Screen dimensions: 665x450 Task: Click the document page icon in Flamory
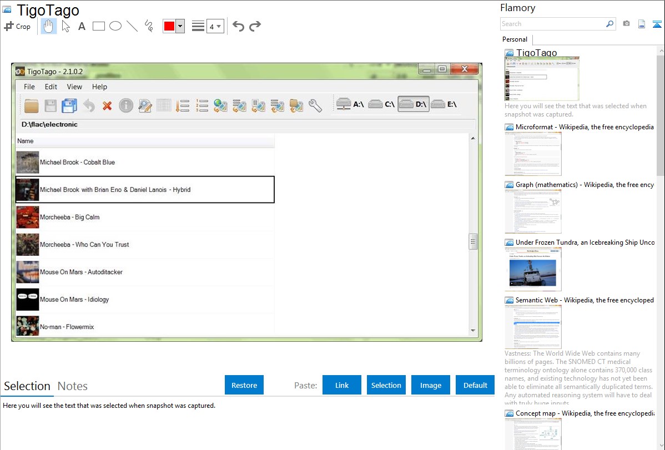(642, 24)
